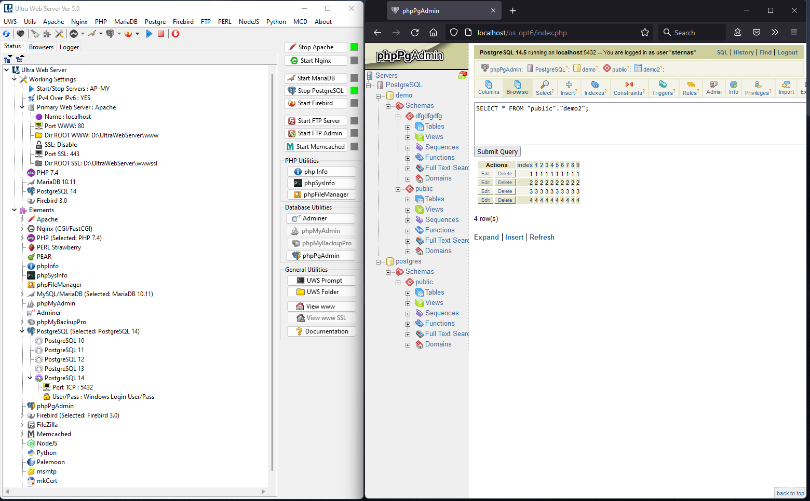This screenshot has height=501, width=810.
Task: Click the collapse-all tree icon under Status tab
Action: click(x=20, y=58)
